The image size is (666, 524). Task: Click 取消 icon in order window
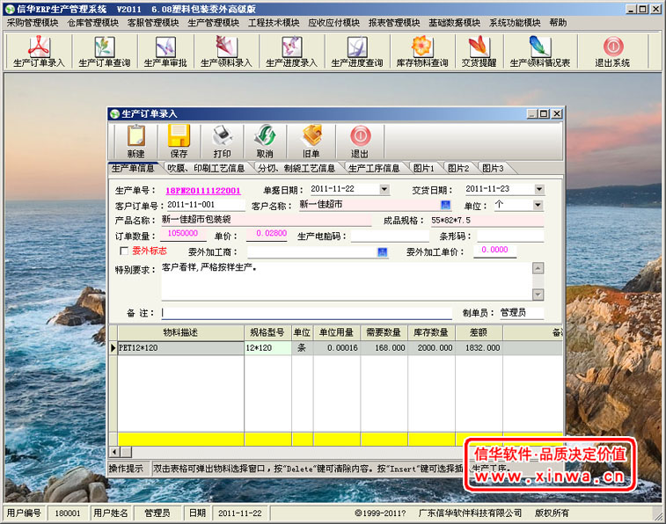(x=265, y=142)
